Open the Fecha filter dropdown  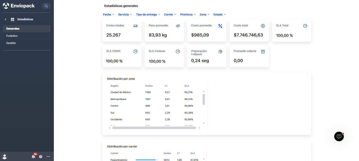pyautogui.click(x=108, y=14)
